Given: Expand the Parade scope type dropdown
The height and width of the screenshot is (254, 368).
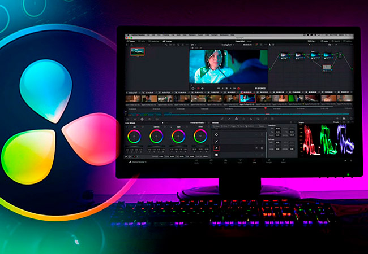Looking at the screenshot, I should click(336, 122).
